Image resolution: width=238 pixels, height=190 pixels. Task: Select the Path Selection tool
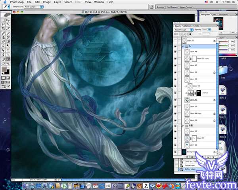(3, 50)
